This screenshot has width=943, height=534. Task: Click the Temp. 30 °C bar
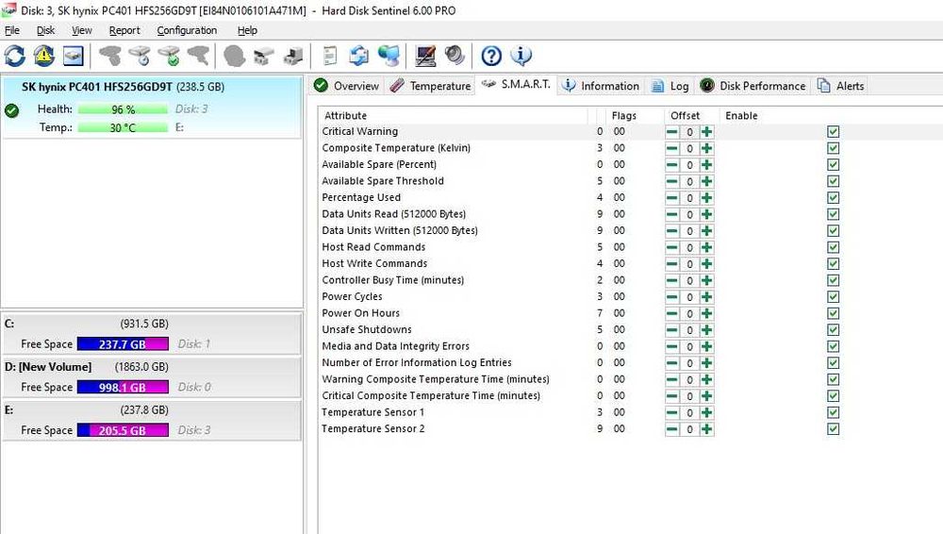coord(123,127)
